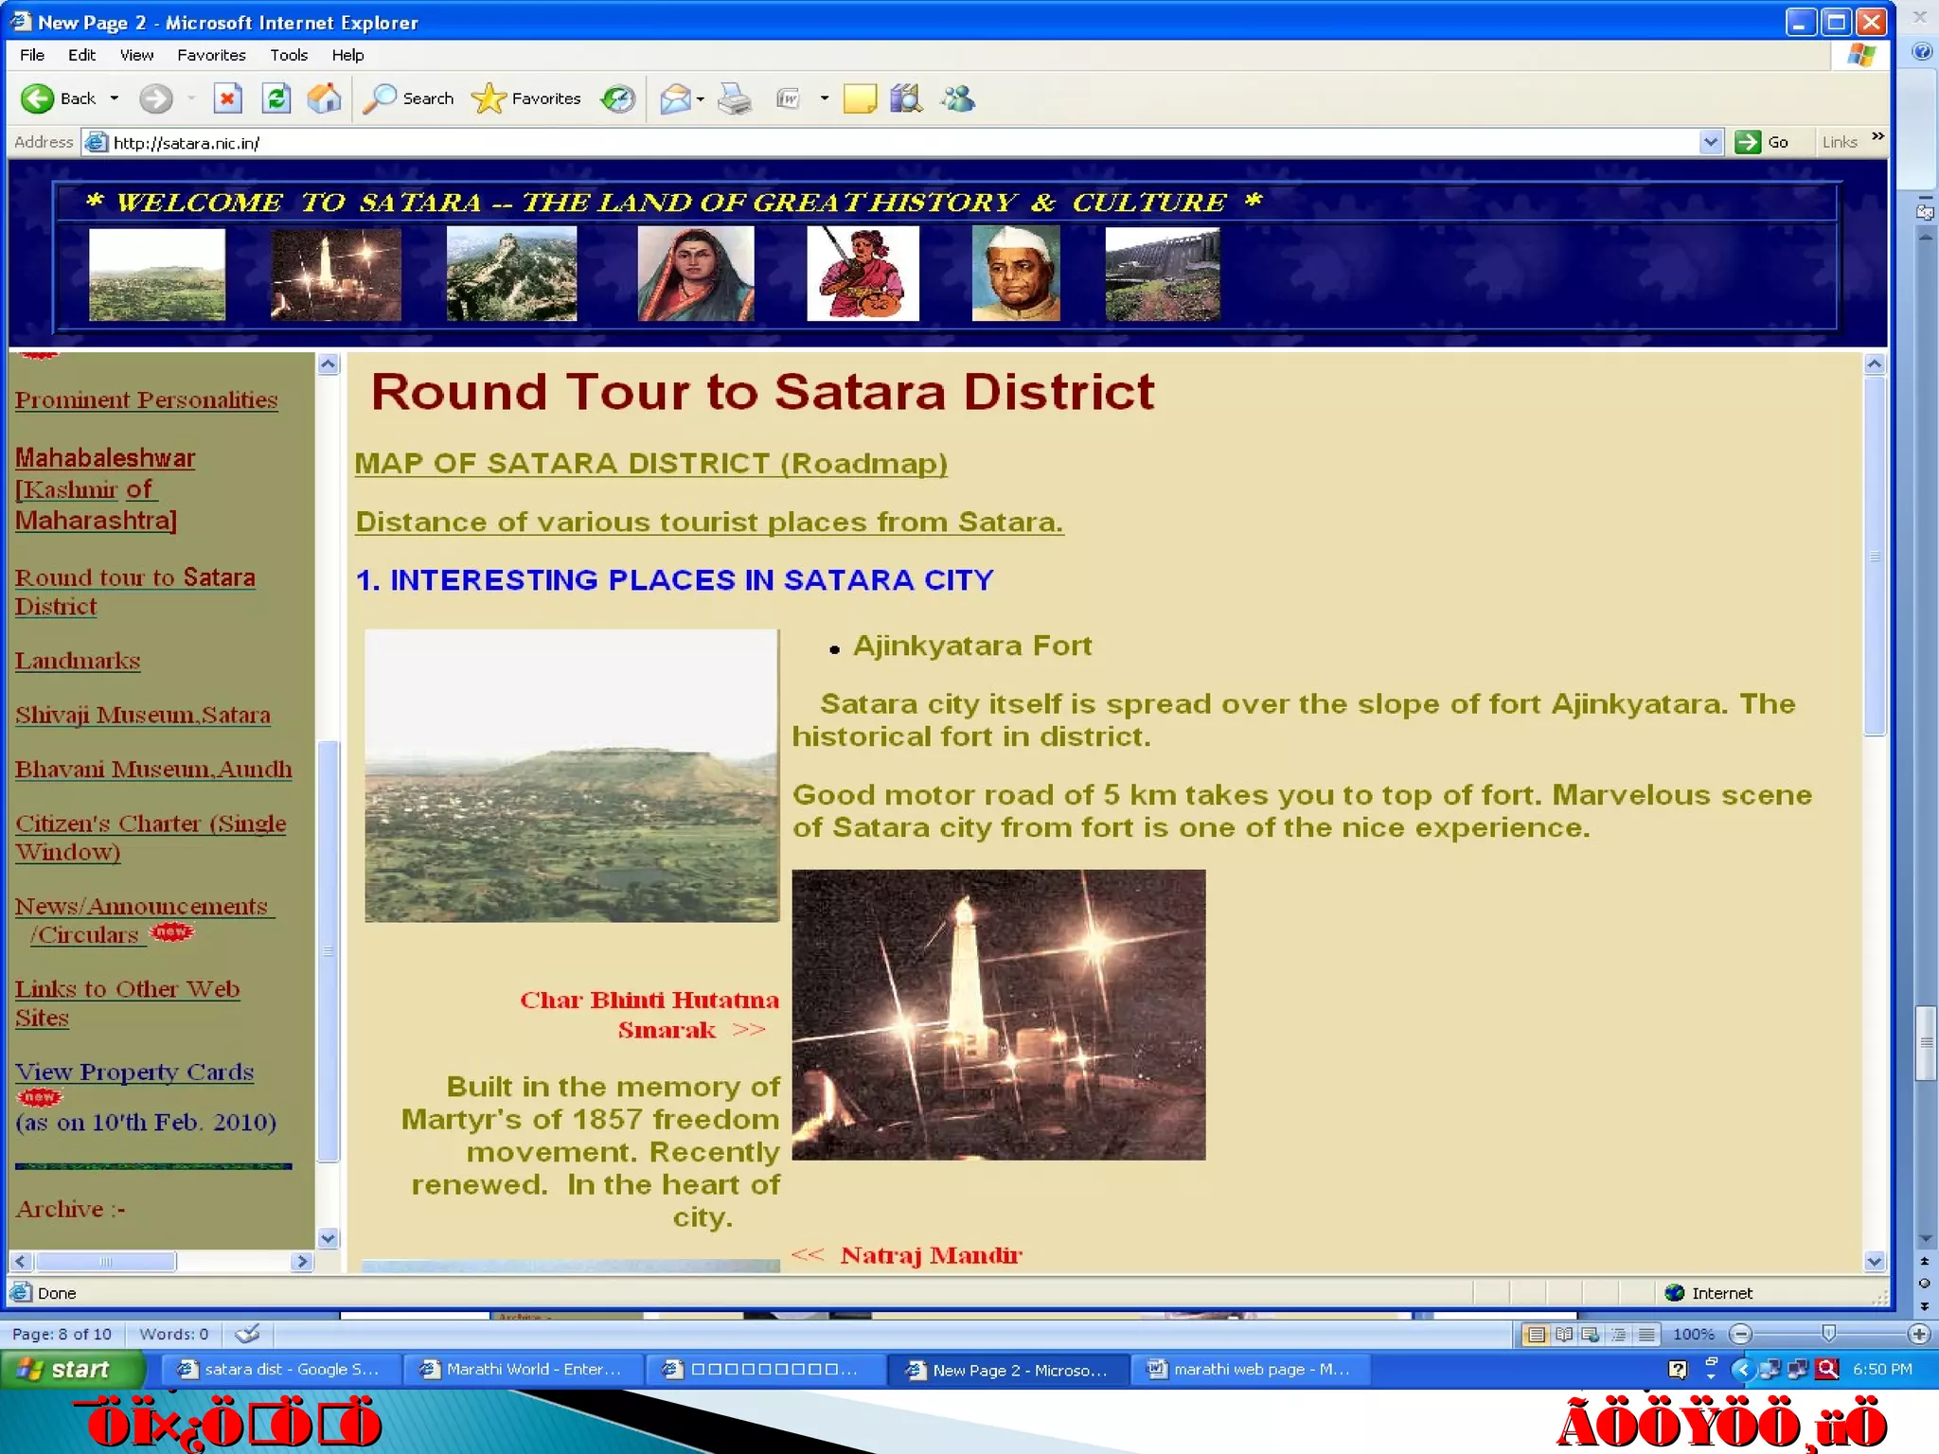Image resolution: width=1939 pixels, height=1454 pixels.
Task: Open the History toolbar icon
Action: (618, 98)
